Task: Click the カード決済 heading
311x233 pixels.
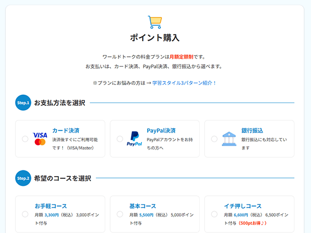Action: tap(66, 131)
